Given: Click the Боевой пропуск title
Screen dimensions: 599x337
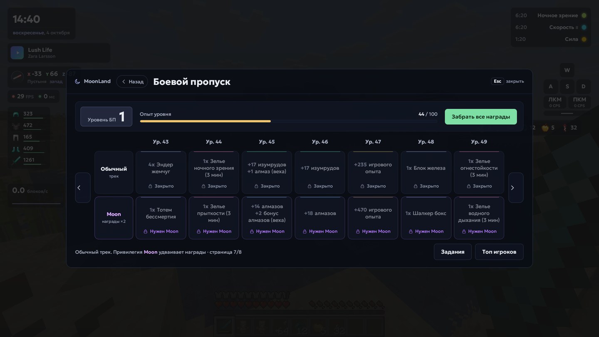Looking at the screenshot, I should point(192,82).
